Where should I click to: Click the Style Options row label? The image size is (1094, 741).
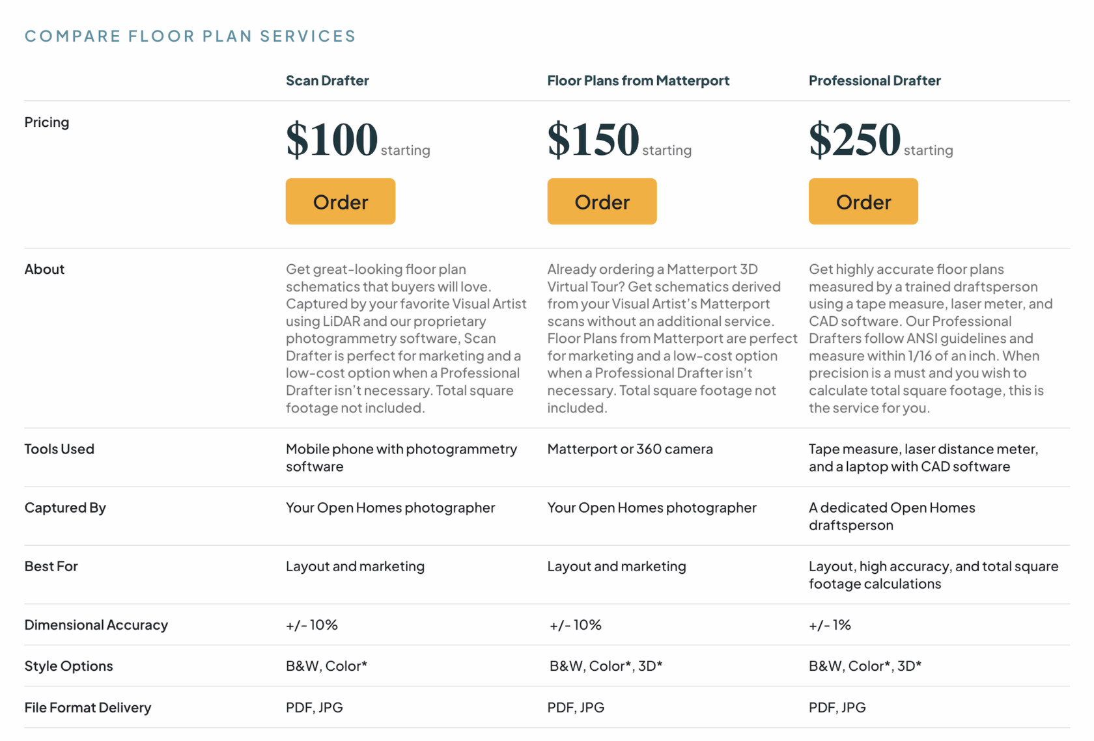(x=68, y=666)
